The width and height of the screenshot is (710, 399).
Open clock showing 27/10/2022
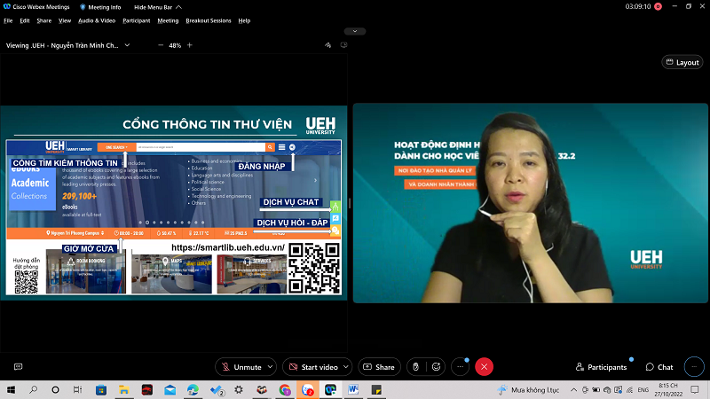(668, 390)
